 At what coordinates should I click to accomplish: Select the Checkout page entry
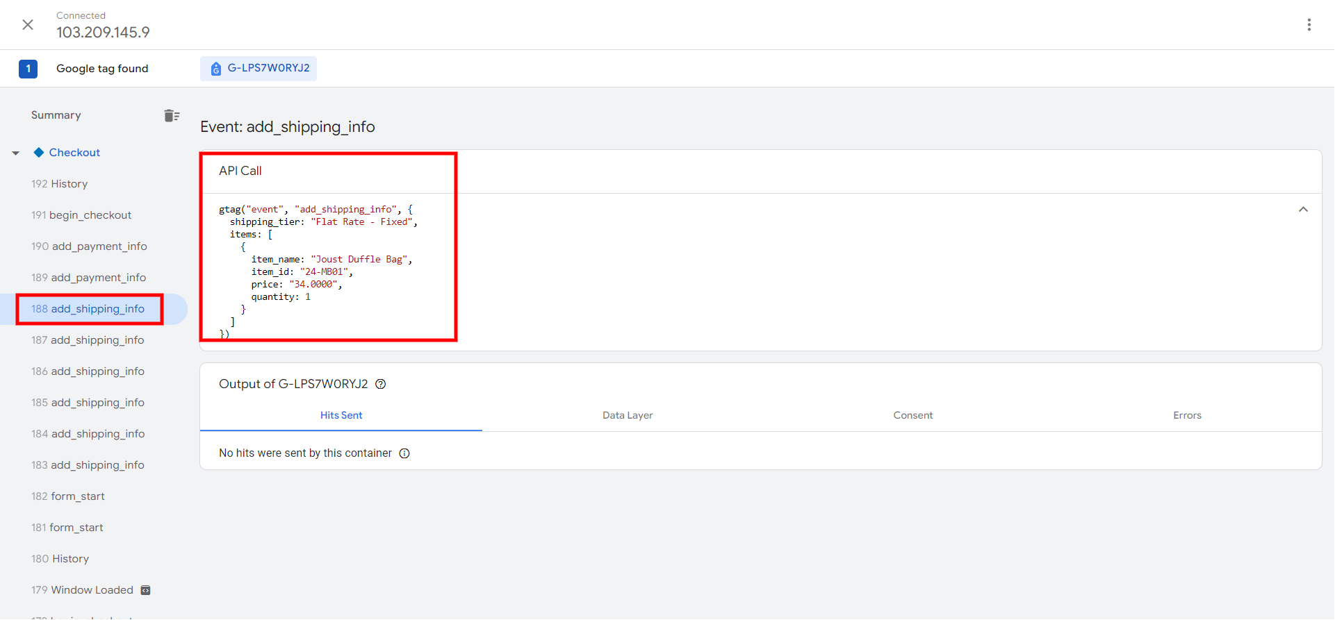(74, 153)
